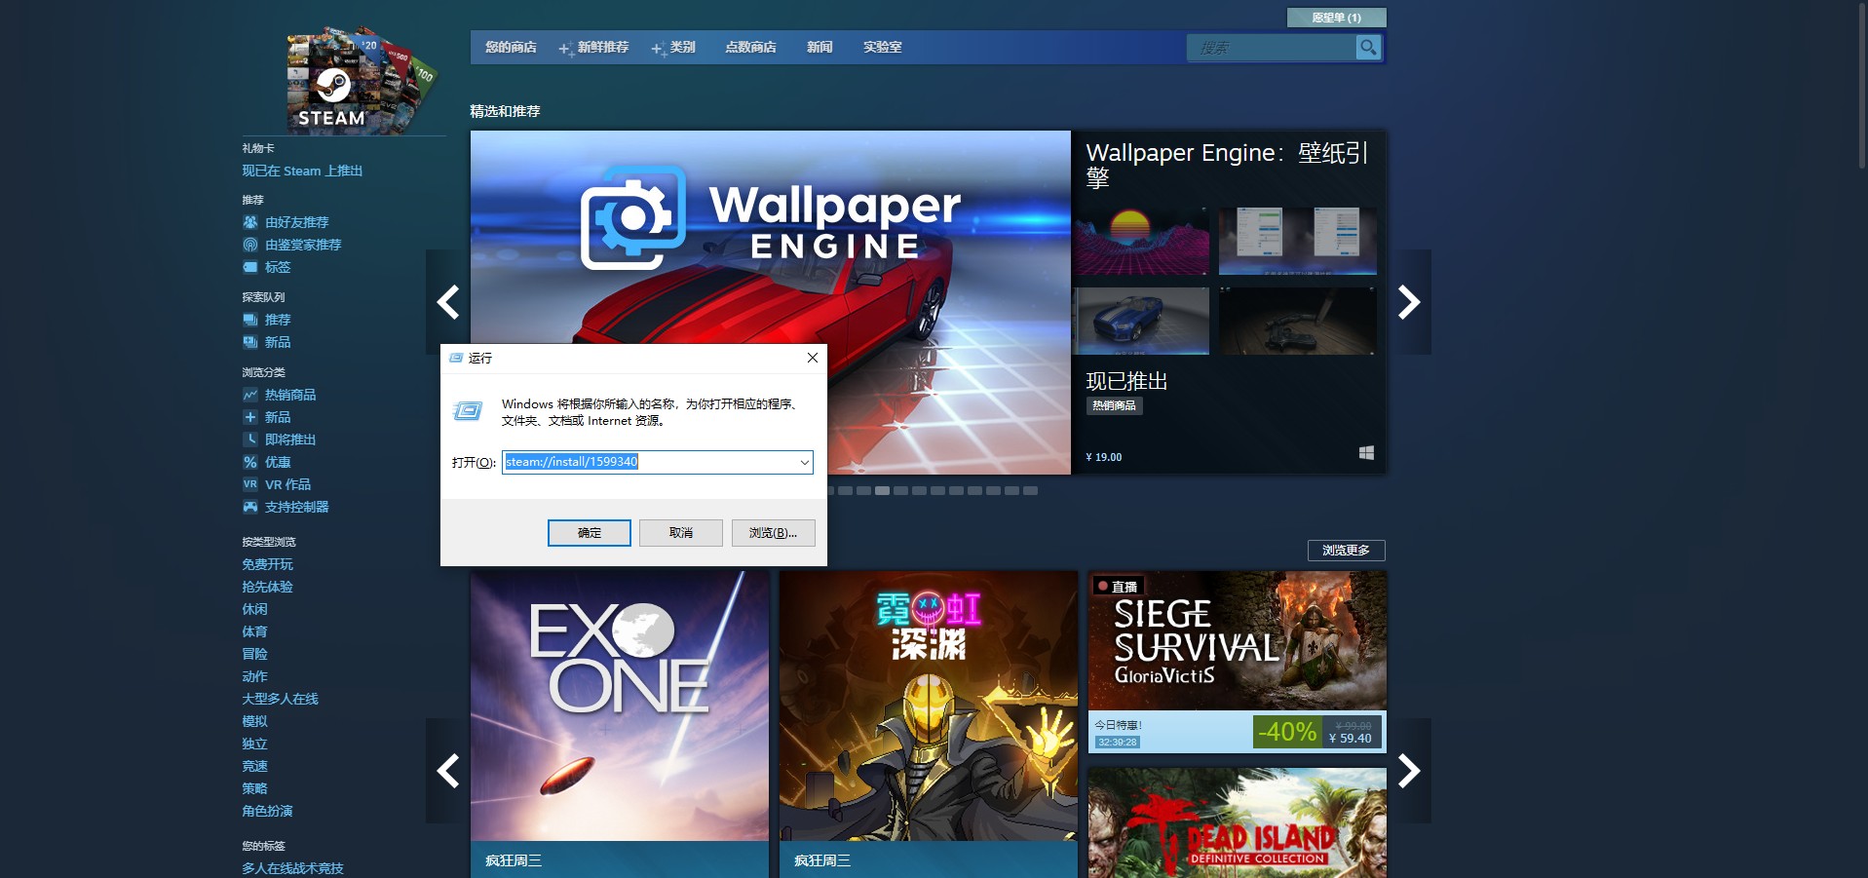
Task: Click the Run dialog program icon
Action: tap(468, 411)
